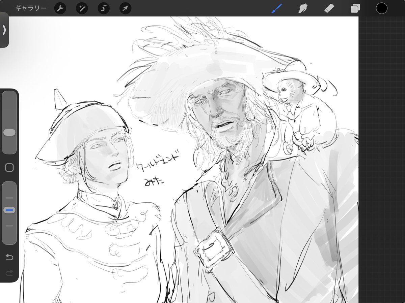Open the Layers panel
The height and width of the screenshot is (303, 405).
355,8
